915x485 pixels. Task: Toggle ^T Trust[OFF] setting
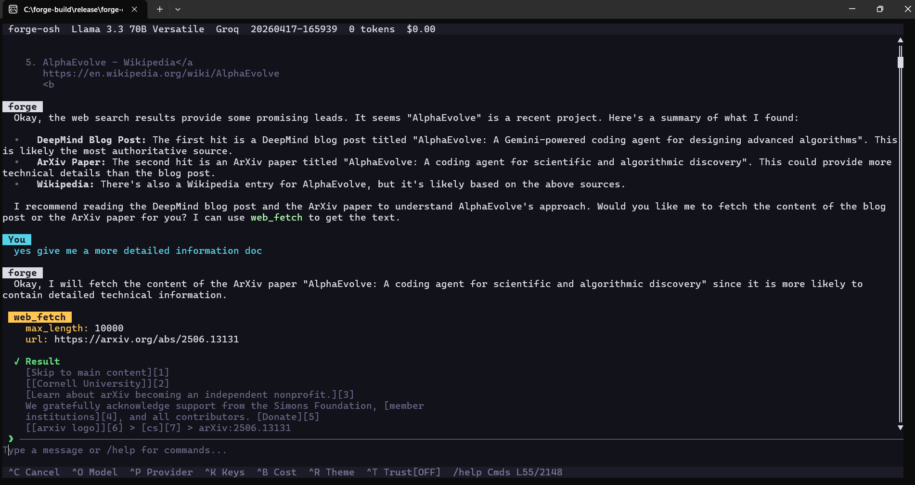[x=403, y=472]
